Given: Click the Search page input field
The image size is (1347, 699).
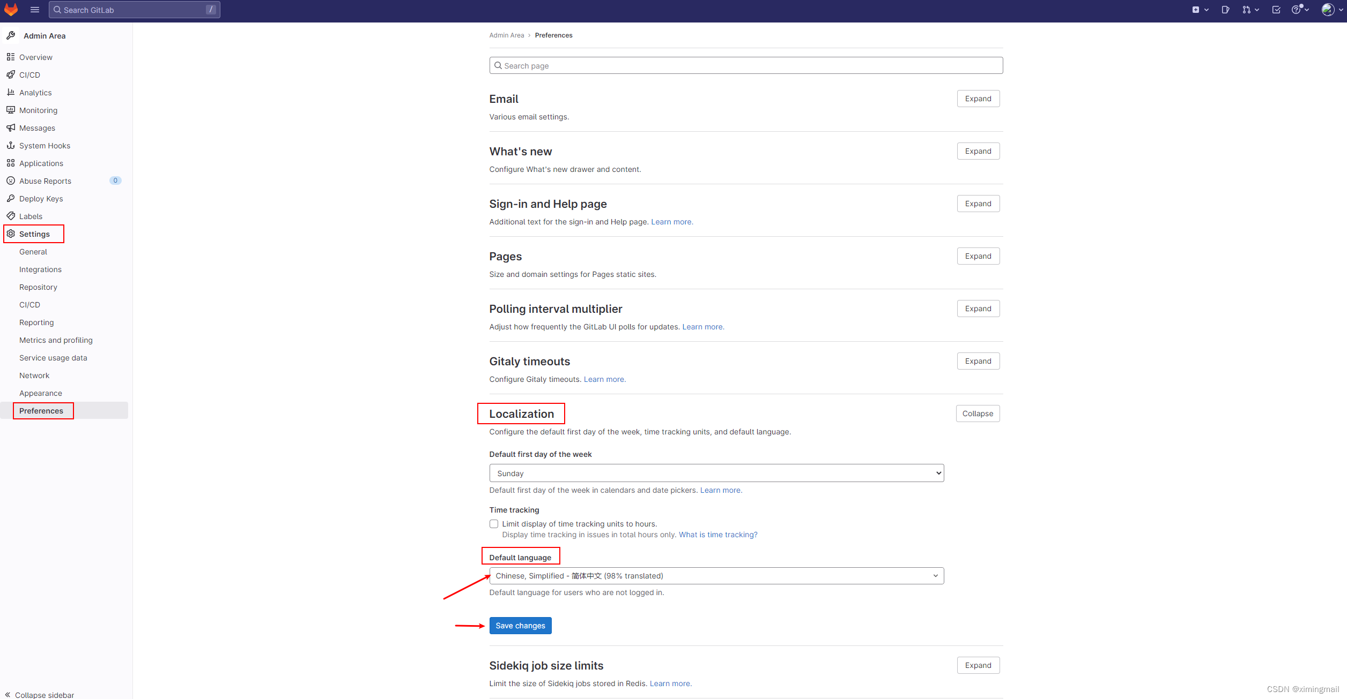Looking at the screenshot, I should tap(746, 65).
